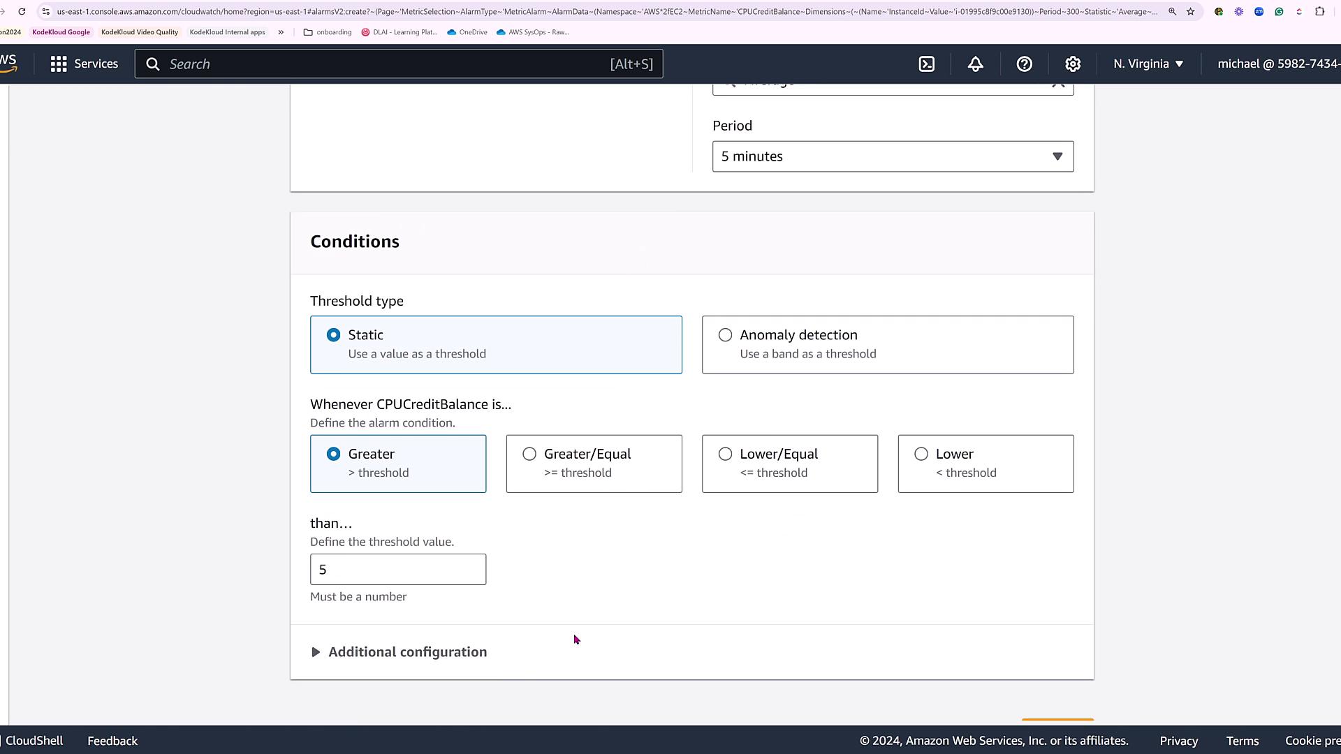1341x754 pixels.
Task: Open the notifications bell icon
Action: tap(975, 64)
